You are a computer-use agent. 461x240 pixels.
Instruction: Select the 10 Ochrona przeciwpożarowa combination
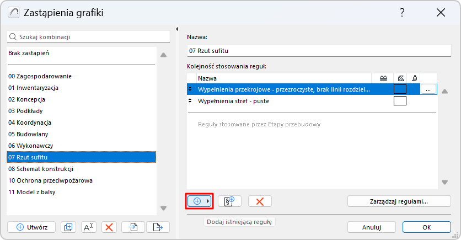click(x=50, y=180)
